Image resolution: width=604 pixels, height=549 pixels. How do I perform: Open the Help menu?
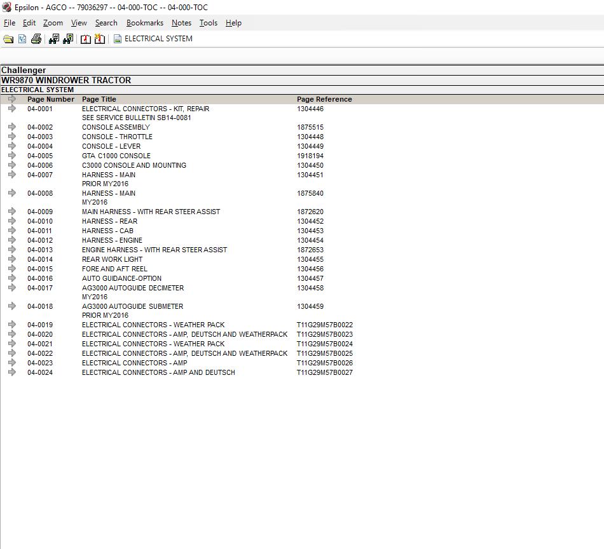[x=233, y=23]
